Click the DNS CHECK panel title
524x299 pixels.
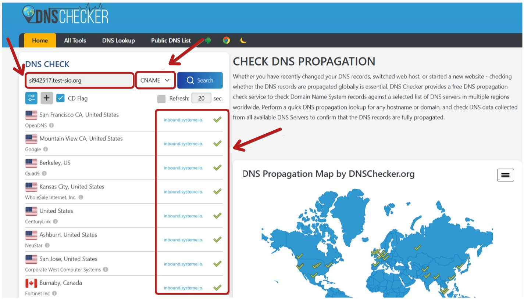[47, 64]
